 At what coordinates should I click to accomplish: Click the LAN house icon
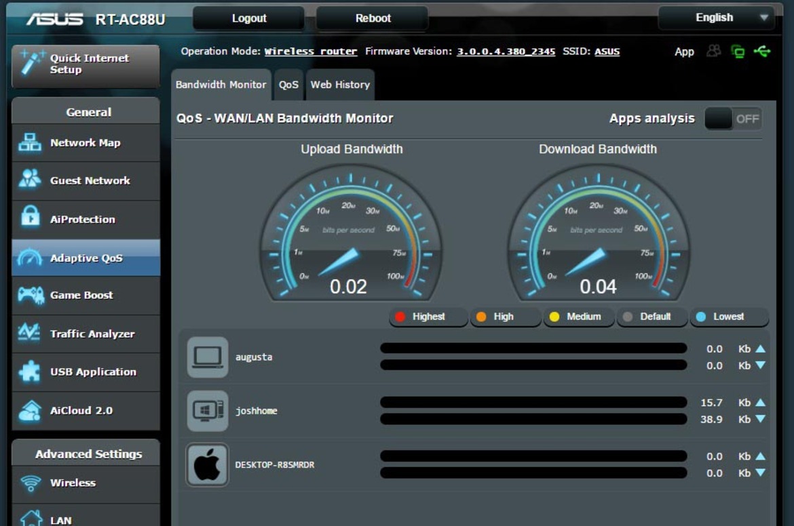tap(31, 519)
